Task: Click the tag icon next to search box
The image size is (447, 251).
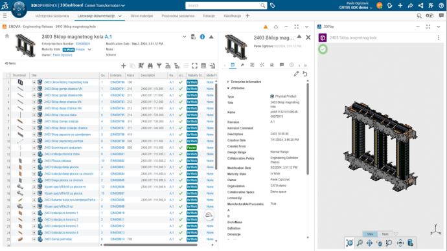Action: pyautogui.click(x=273, y=5)
